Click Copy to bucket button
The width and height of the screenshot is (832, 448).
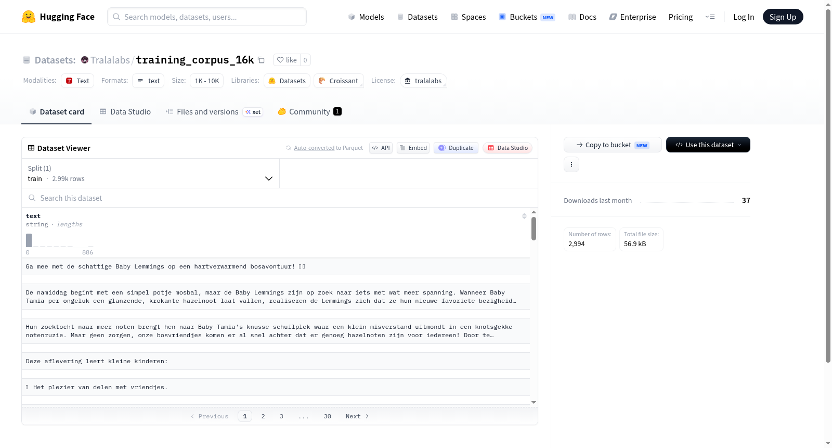[613, 145]
